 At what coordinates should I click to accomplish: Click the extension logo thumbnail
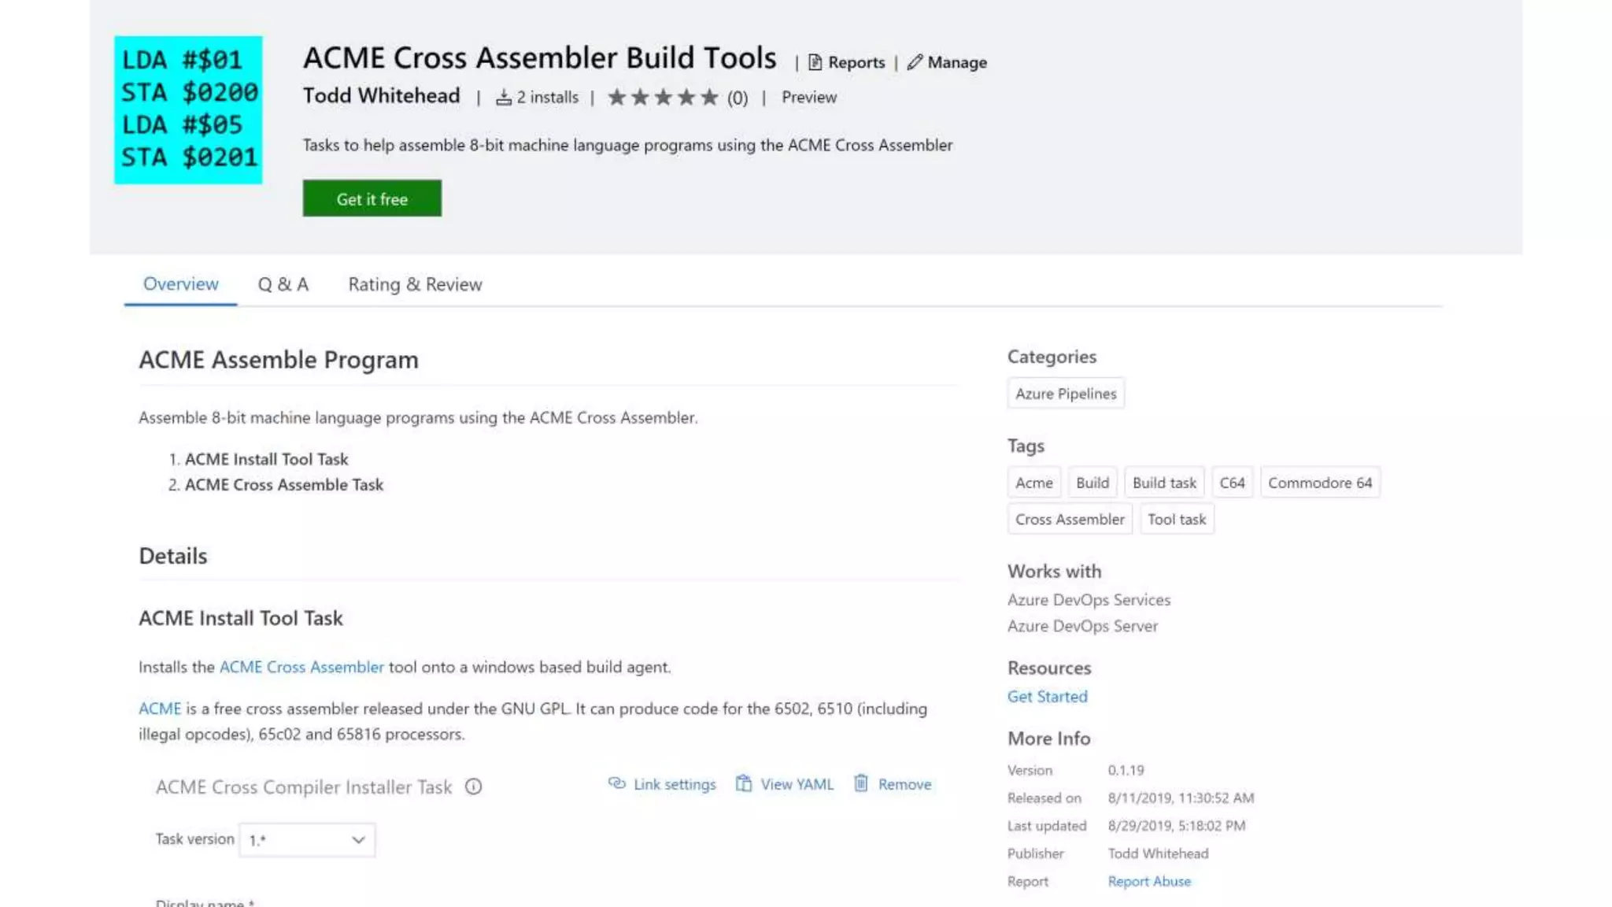click(188, 109)
